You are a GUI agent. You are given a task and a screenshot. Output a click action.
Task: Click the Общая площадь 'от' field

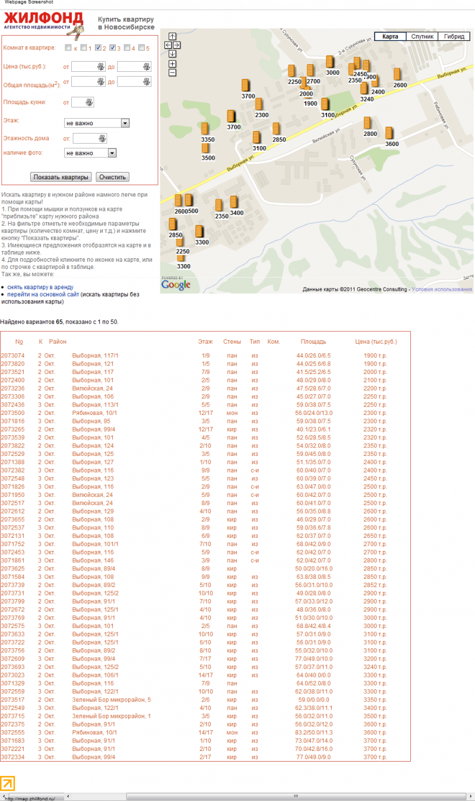tap(88, 81)
